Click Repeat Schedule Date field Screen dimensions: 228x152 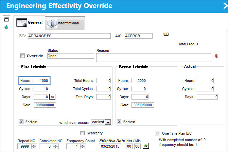pos(143,105)
